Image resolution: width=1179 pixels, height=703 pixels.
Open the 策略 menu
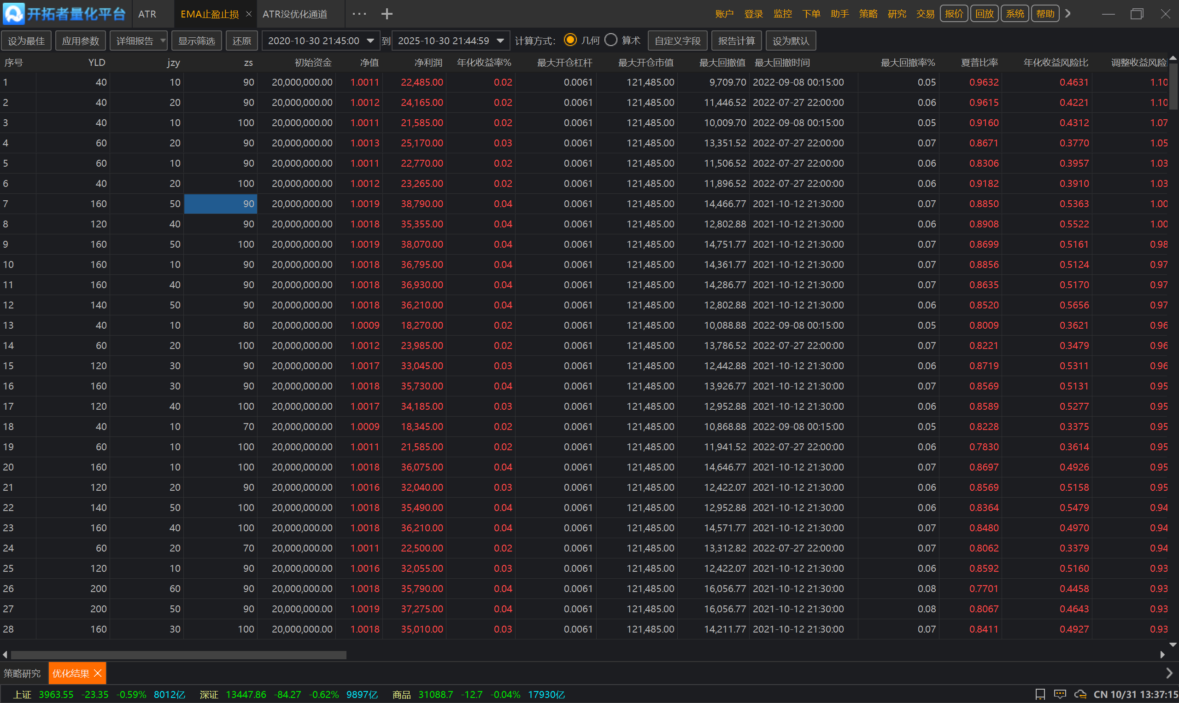tap(868, 14)
